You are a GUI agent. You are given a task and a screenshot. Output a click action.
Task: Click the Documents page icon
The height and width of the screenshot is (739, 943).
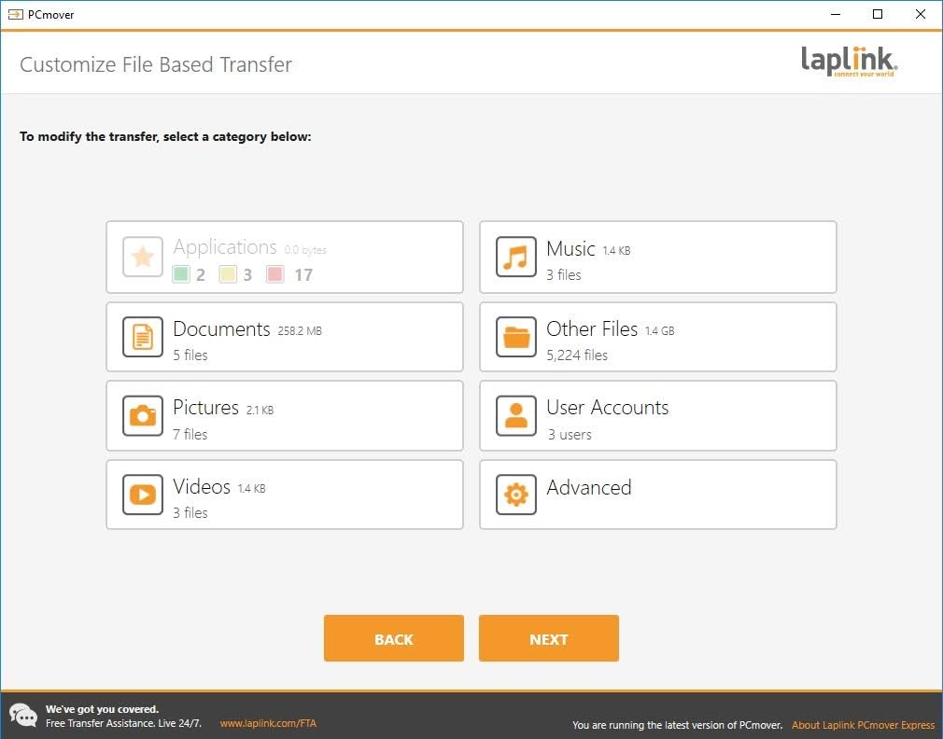[x=143, y=337]
